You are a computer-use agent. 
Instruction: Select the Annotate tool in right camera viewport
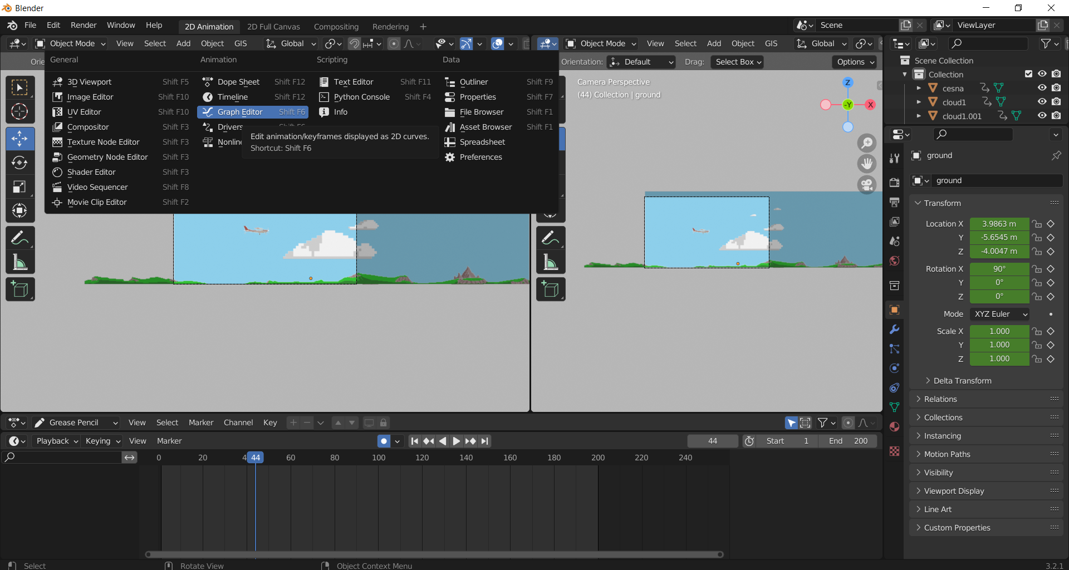(551, 238)
